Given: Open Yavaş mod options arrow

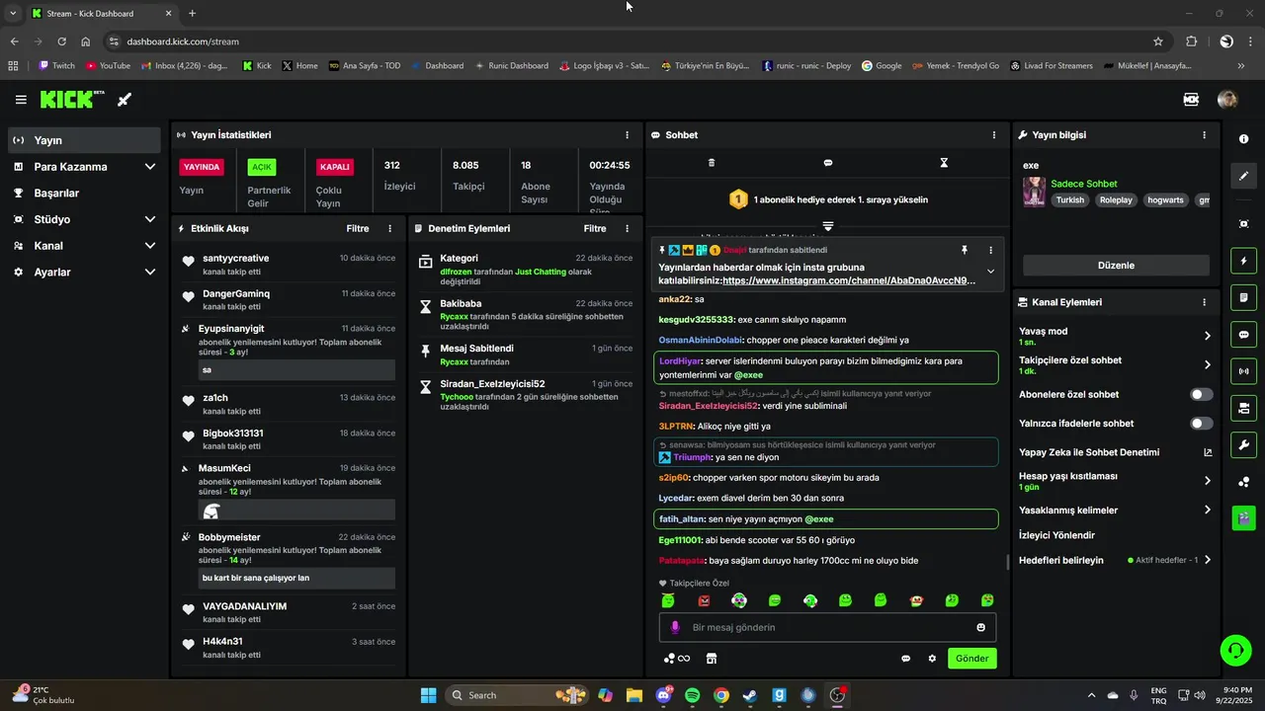Looking at the screenshot, I should point(1207,336).
